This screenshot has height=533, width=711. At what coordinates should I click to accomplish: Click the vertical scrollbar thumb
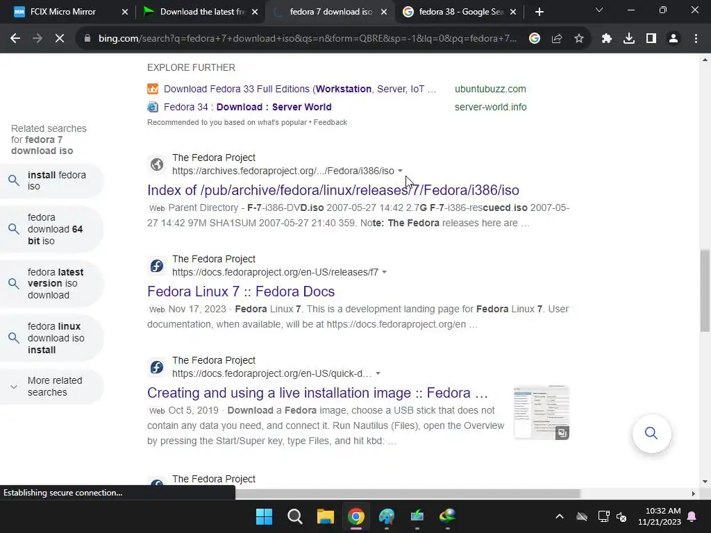coord(705,291)
